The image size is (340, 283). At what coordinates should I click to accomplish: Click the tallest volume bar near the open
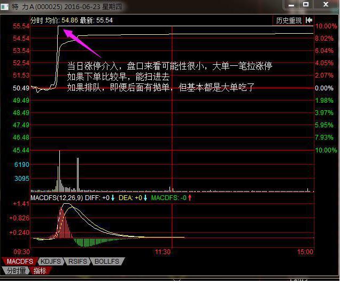[60, 171]
